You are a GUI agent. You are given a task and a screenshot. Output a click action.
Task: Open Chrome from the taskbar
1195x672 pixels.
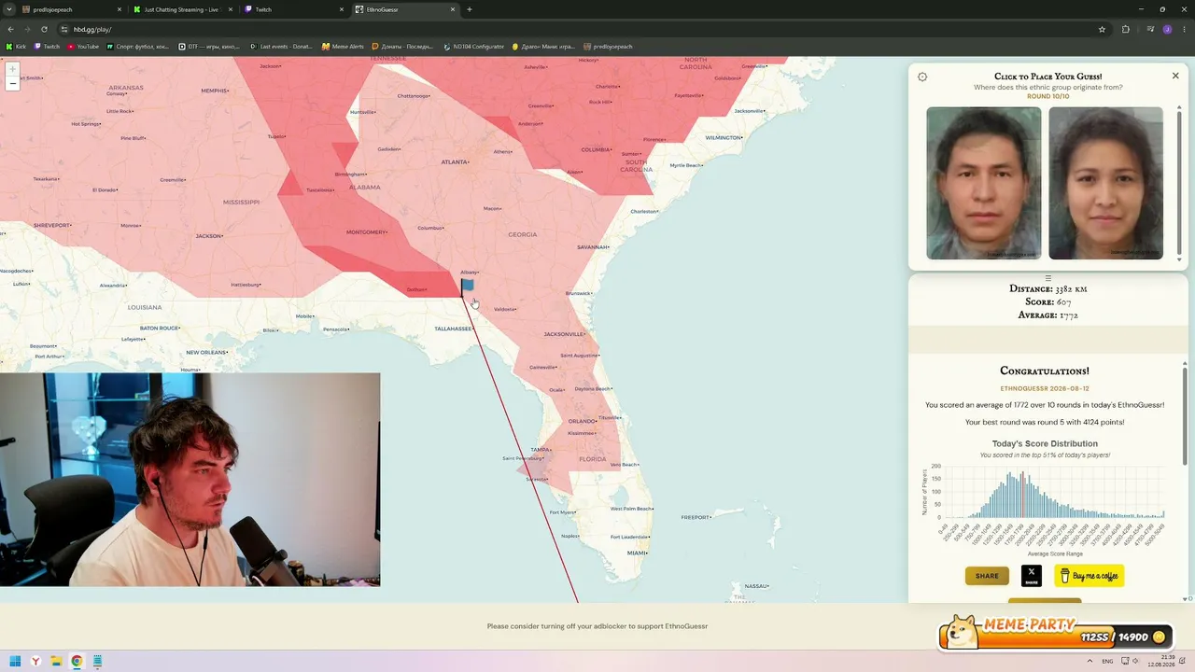coord(77,662)
